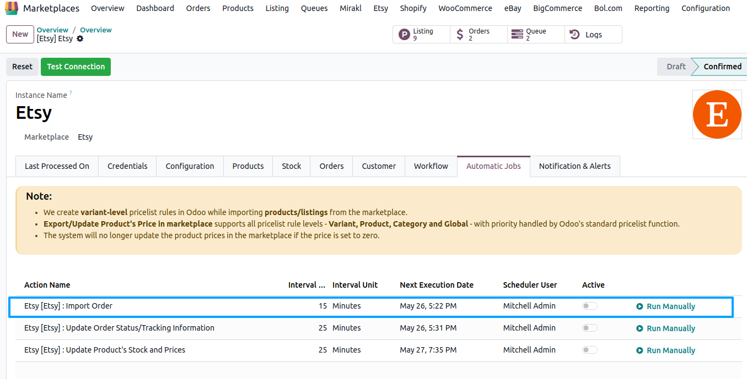Switch to the Products tab
747x379 pixels.
click(248, 166)
